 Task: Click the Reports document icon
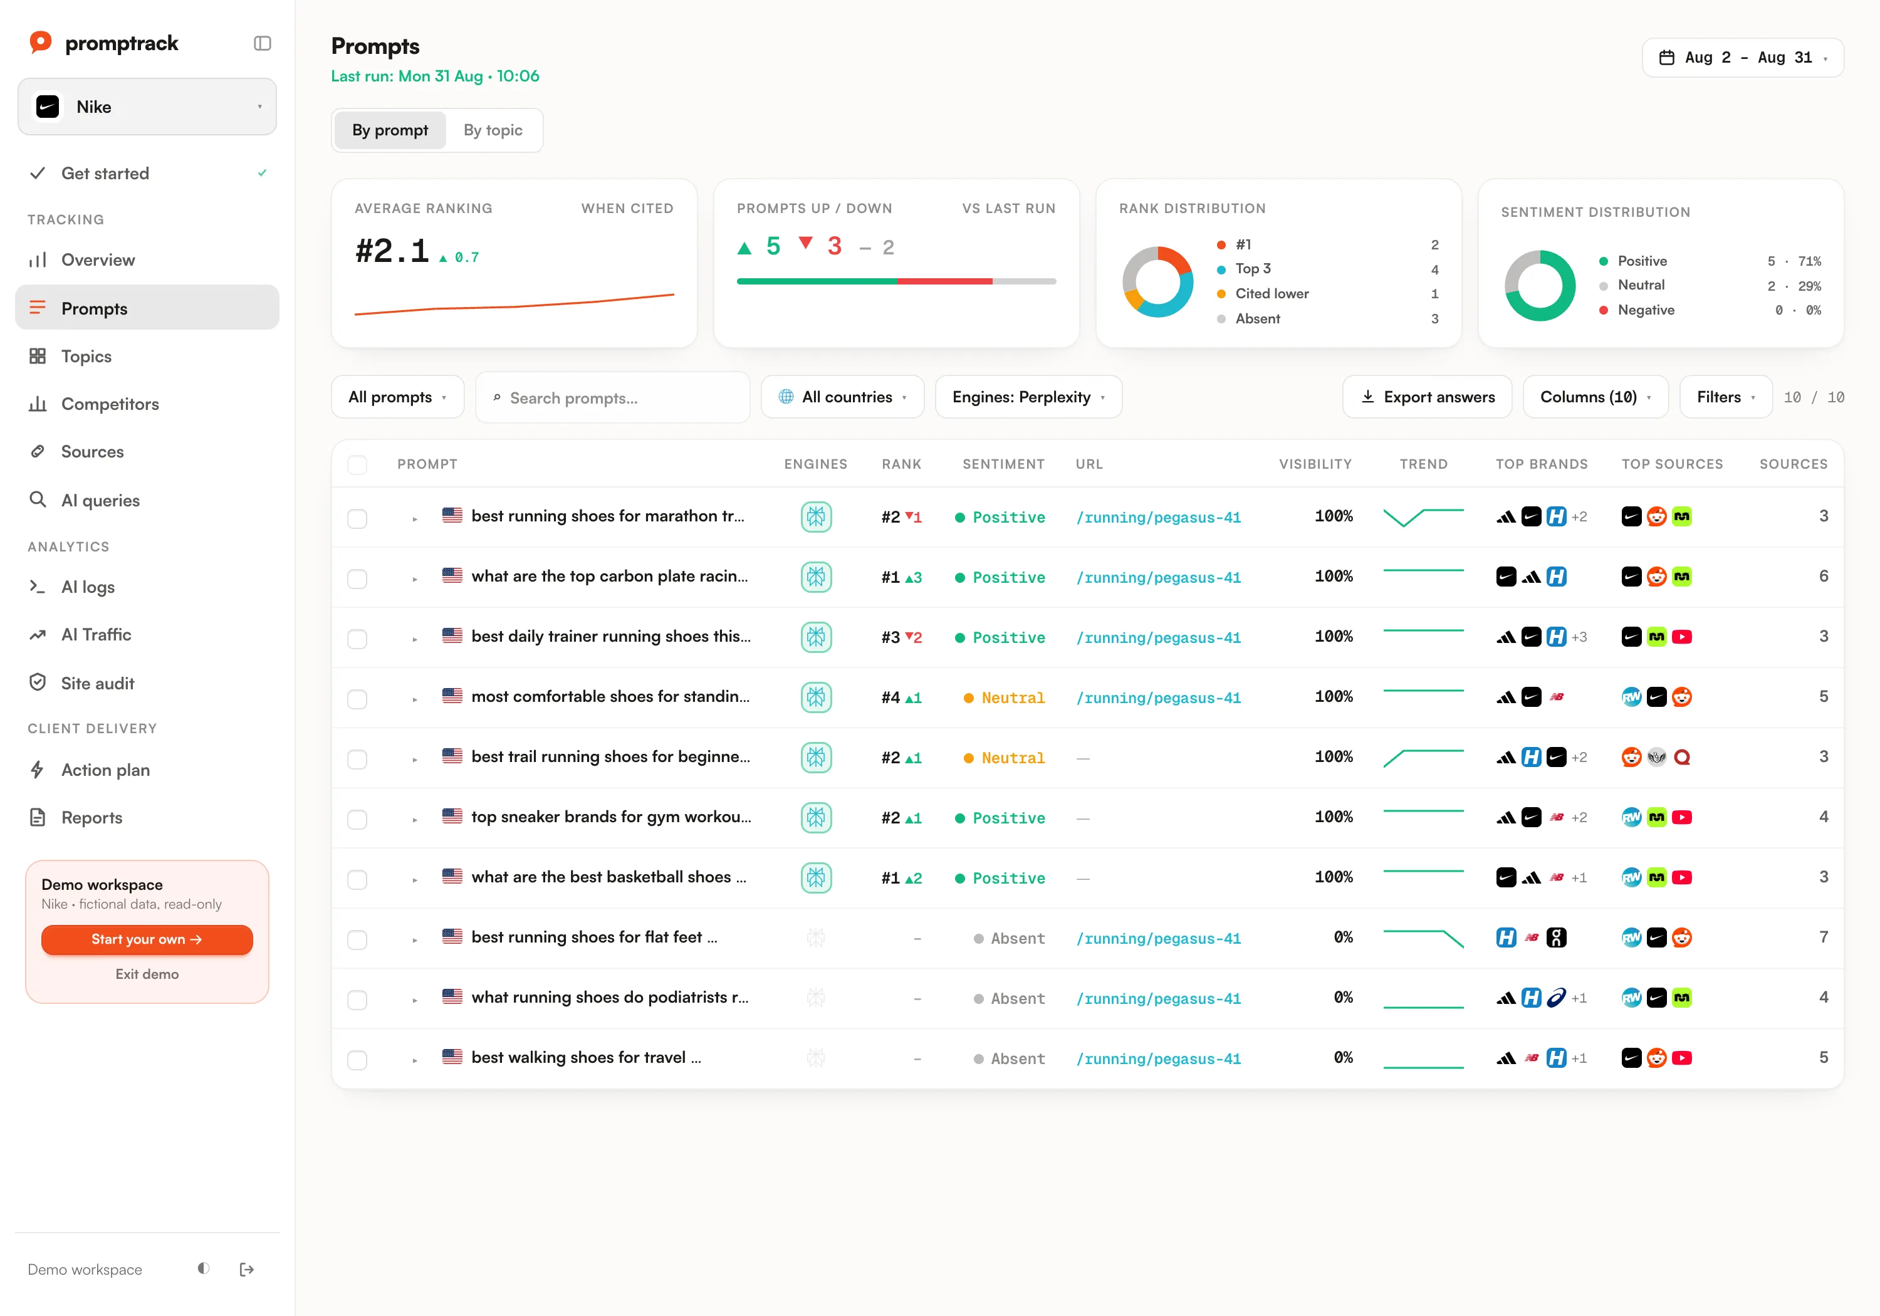[x=38, y=817]
